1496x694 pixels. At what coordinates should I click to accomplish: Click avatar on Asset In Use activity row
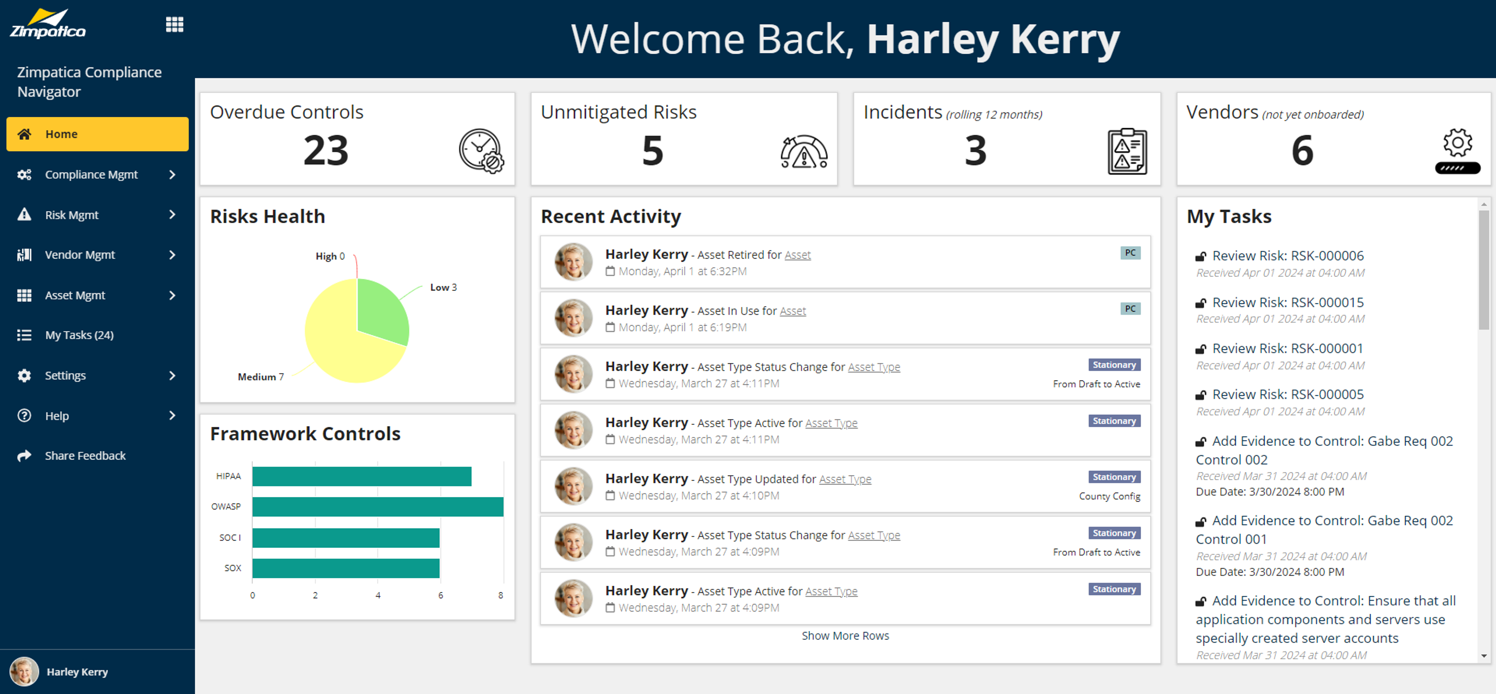tap(573, 318)
